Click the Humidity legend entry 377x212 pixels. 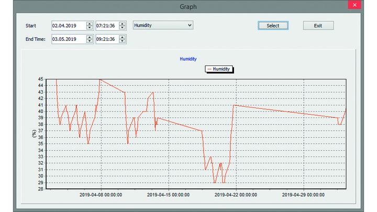tap(219, 69)
